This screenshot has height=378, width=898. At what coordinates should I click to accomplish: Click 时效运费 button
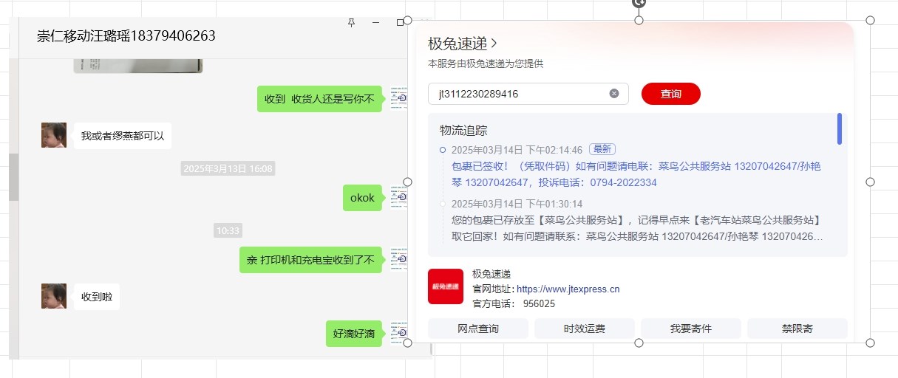[585, 329]
